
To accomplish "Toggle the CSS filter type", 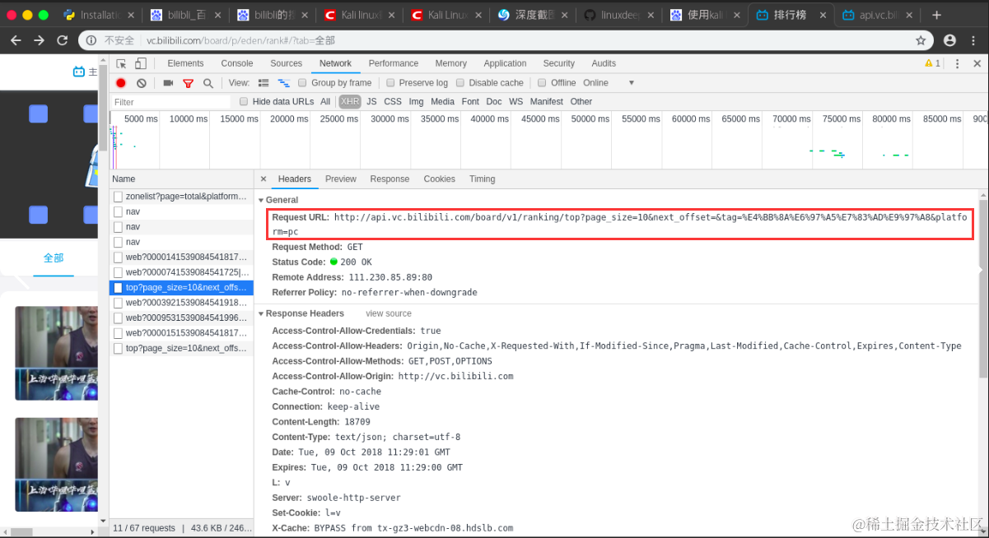I will pyautogui.click(x=393, y=102).
